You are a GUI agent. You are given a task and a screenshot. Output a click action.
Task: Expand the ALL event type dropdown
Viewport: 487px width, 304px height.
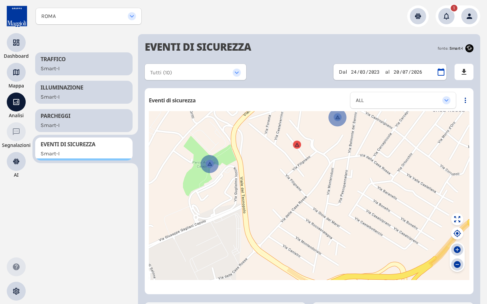[403, 100]
